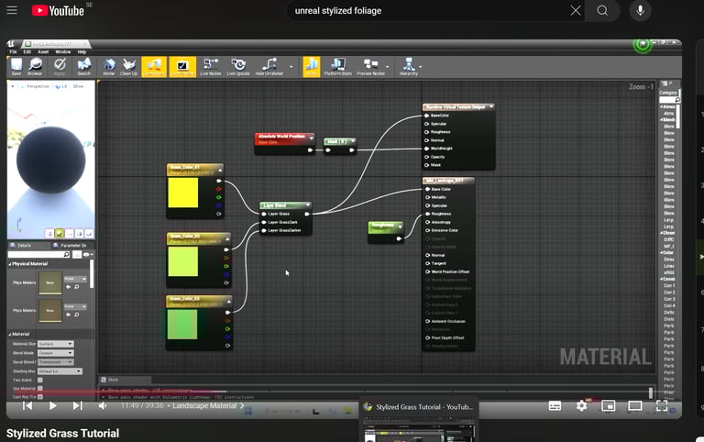This screenshot has height=442, width=704.
Task: Toggle YouTube subtitles/captions button
Action: (x=555, y=406)
